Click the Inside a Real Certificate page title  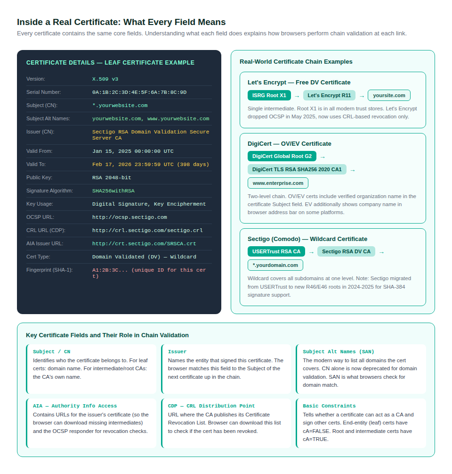pos(121,22)
